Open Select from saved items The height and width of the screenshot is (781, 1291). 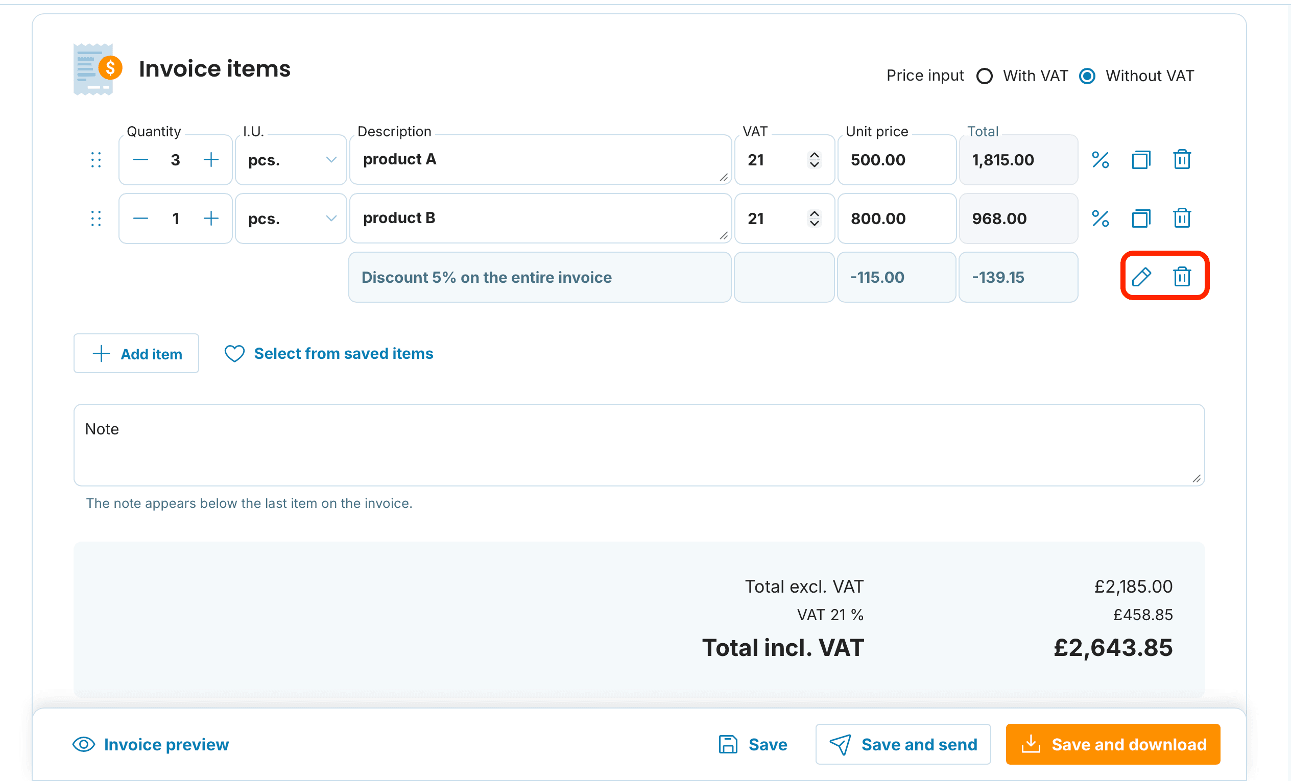(328, 354)
